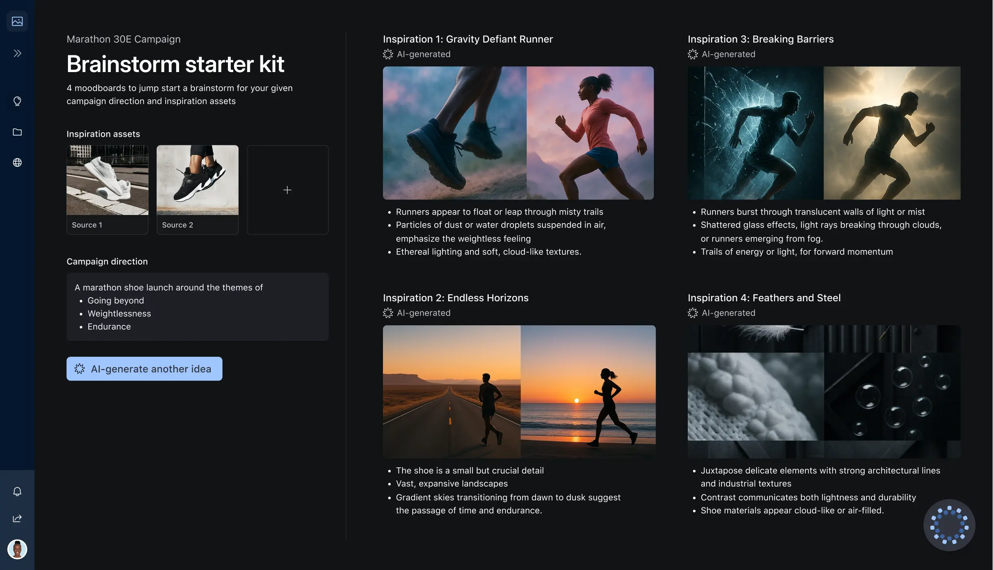Expand the collapsed sidebar with the double-chevron

(17, 53)
